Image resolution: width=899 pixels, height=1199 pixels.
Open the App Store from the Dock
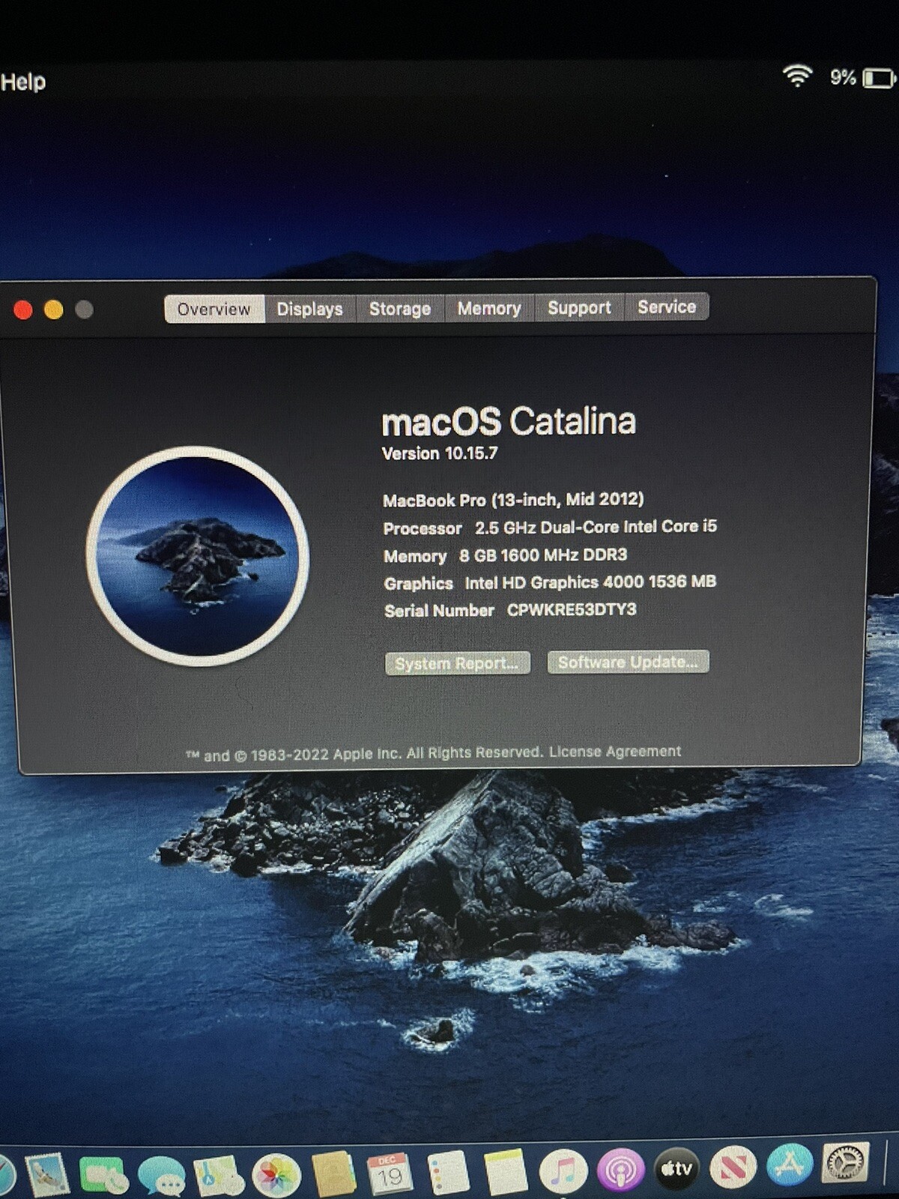[x=790, y=1165]
